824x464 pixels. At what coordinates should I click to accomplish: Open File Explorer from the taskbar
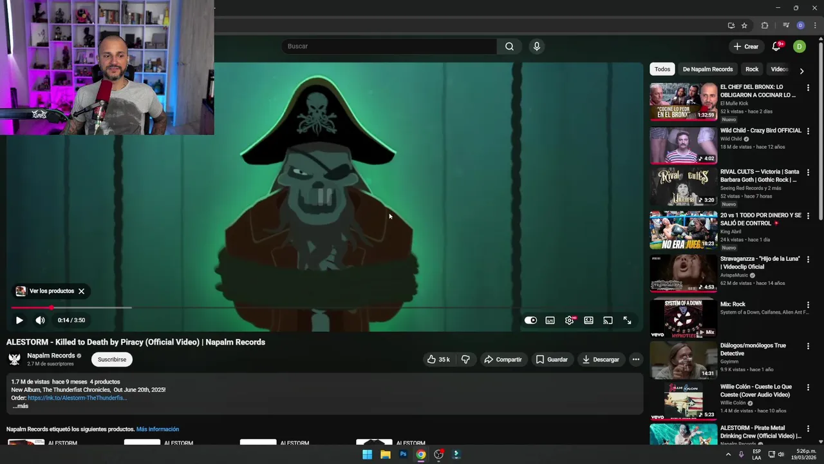pos(385,454)
